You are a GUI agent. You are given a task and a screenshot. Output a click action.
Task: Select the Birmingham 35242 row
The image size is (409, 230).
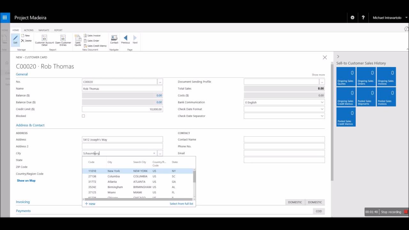click(x=138, y=187)
